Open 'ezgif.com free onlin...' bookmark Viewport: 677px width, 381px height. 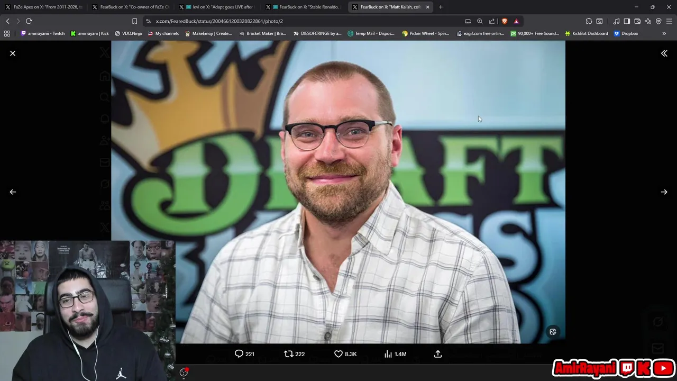tap(480, 33)
